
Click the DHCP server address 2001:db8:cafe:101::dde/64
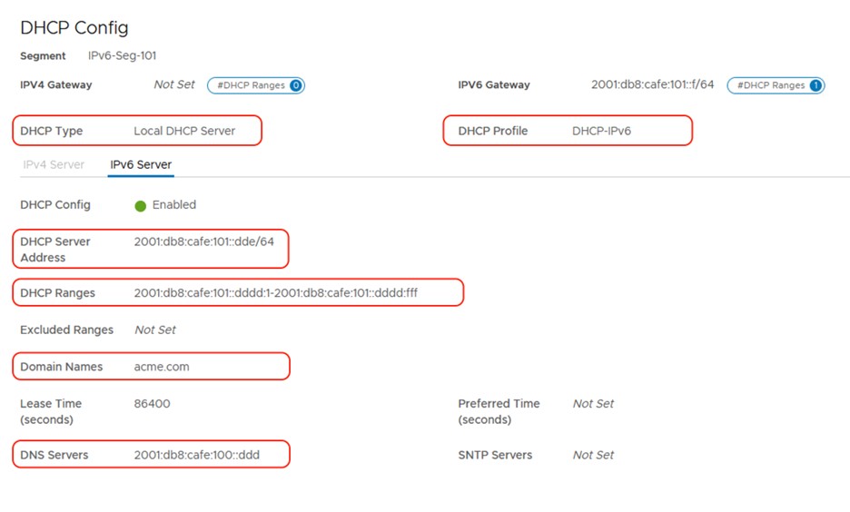point(203,241)
